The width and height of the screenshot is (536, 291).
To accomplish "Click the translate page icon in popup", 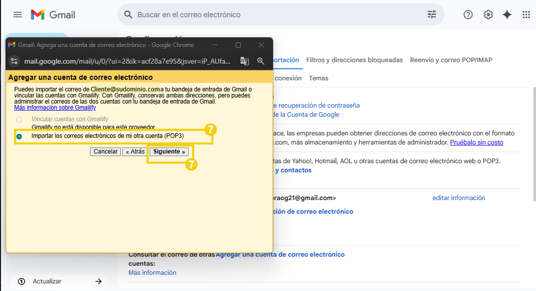I will click(244, 61).
